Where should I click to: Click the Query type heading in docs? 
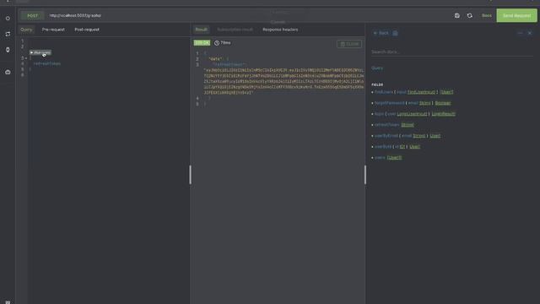[x=377, y=68]
